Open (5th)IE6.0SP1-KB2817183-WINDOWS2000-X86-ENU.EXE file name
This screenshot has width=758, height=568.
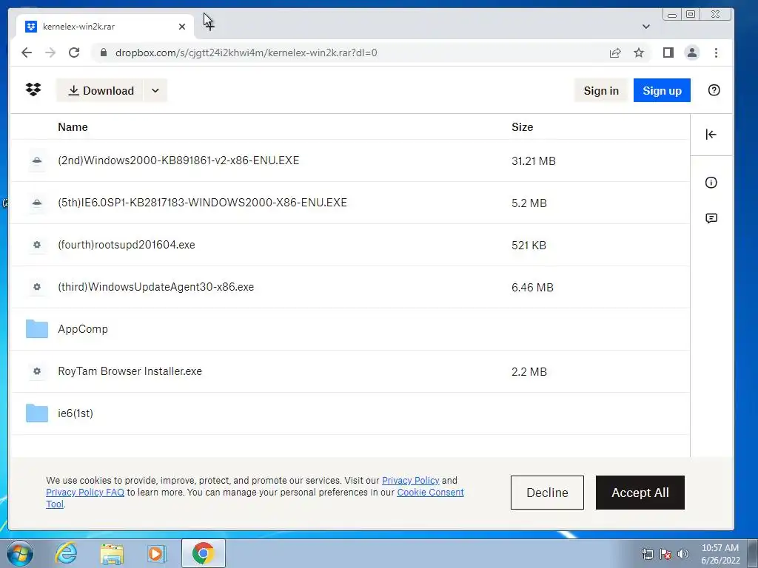[203, 203]
